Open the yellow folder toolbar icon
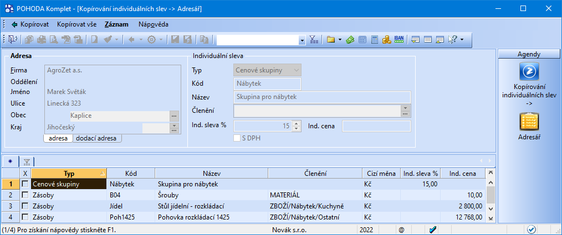Screen dimensions: 562x235 [x=330, y=40]
